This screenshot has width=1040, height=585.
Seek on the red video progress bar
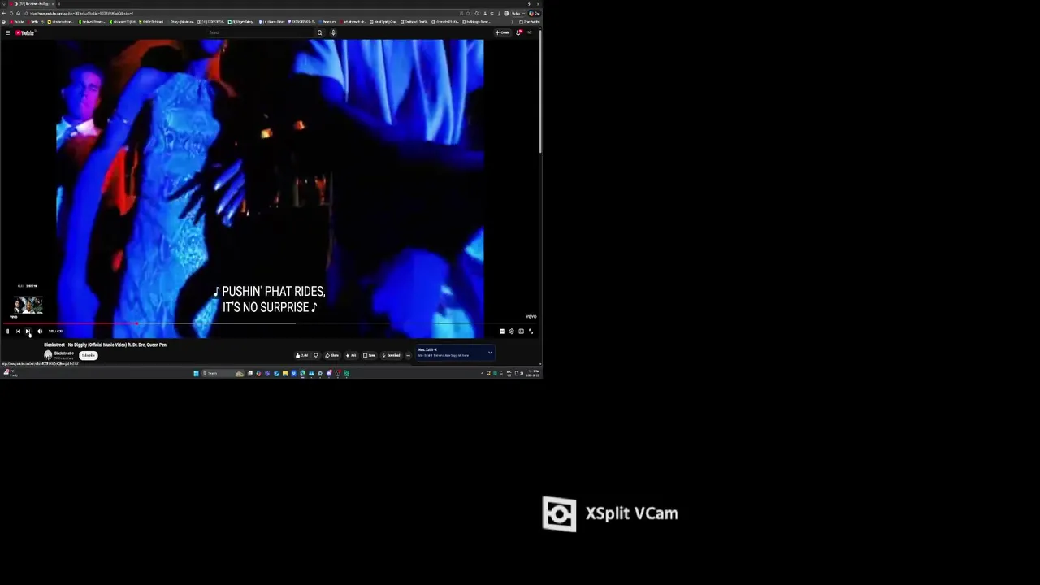pos(268,324)
